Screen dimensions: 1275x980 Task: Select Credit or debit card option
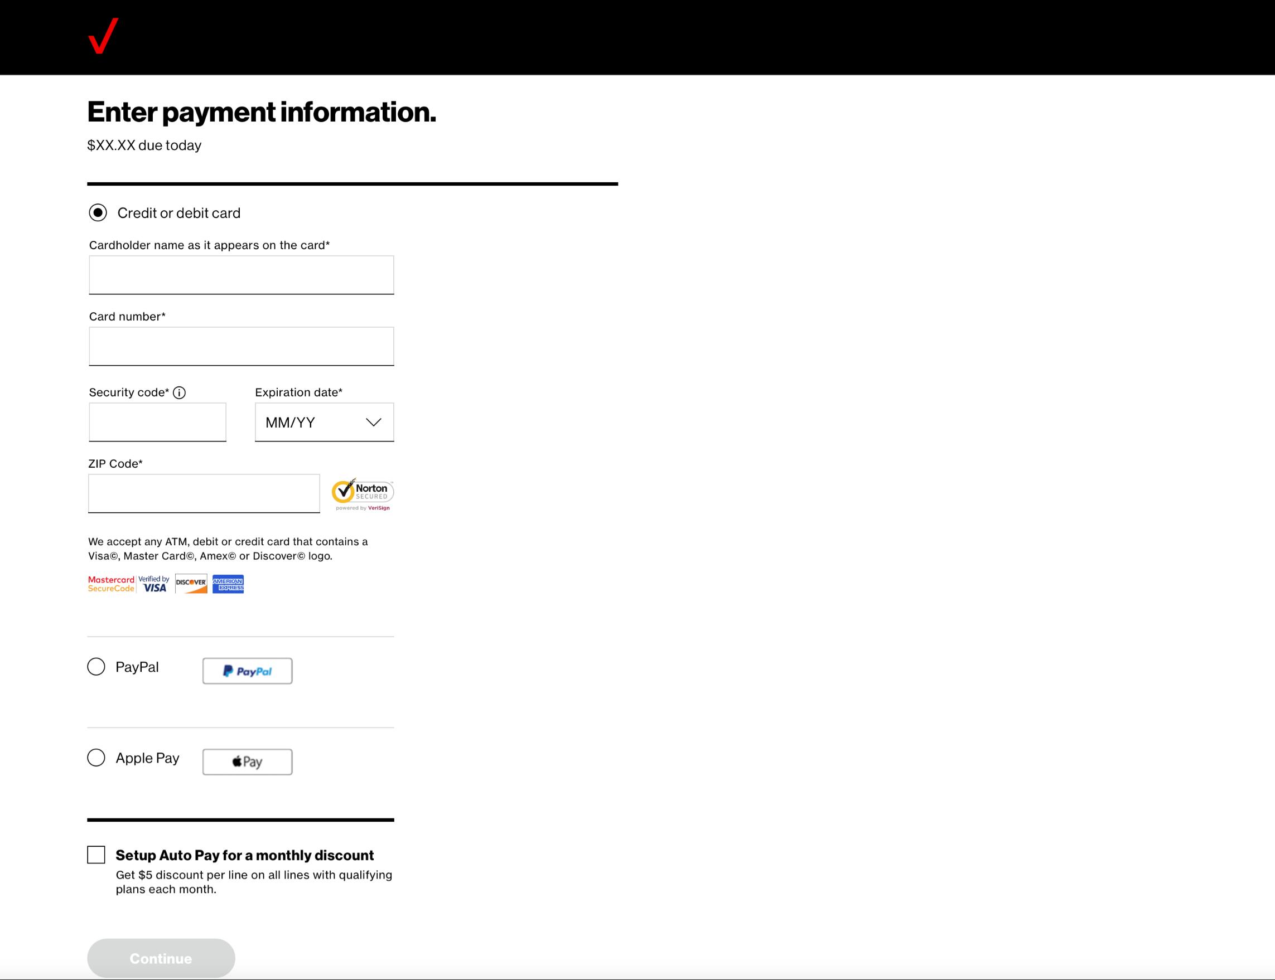(x=98, y=213)
